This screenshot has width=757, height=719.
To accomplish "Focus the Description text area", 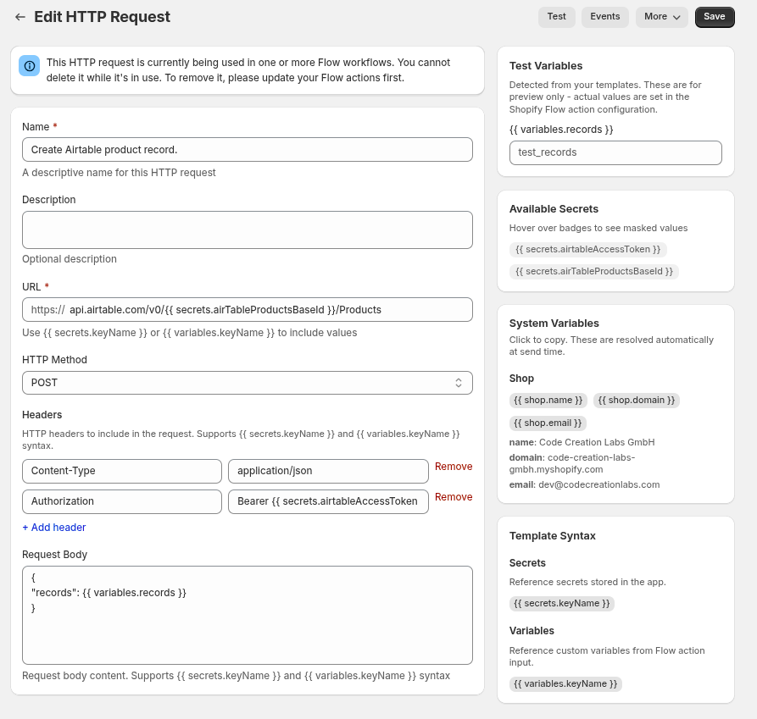I will pyautogui.click(x=247, y=230).
